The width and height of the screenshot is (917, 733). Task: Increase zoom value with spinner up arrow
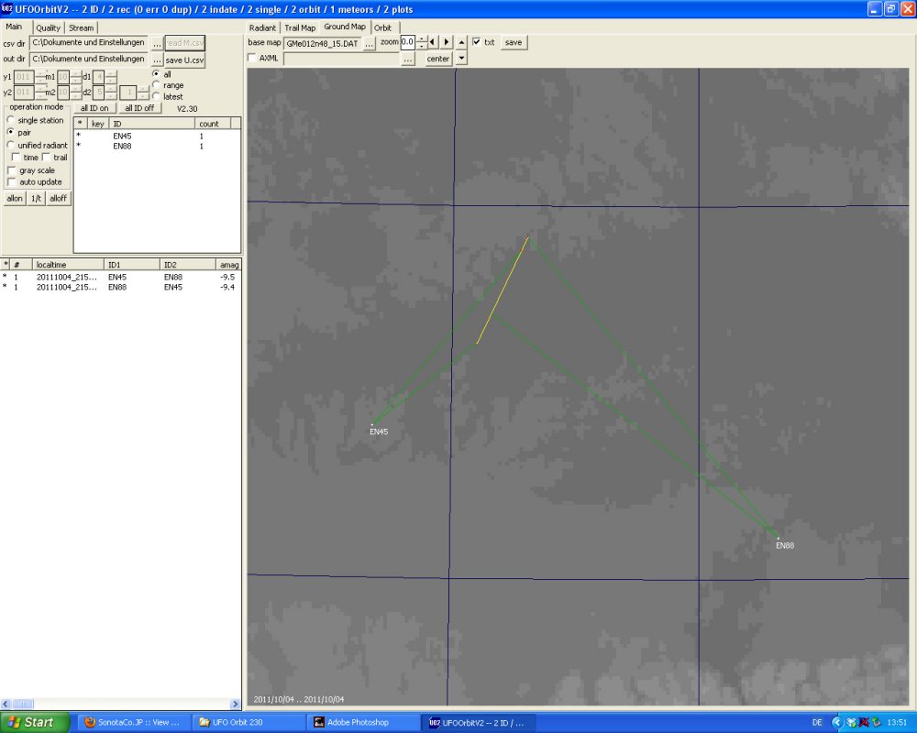click(x=422, y=39)
